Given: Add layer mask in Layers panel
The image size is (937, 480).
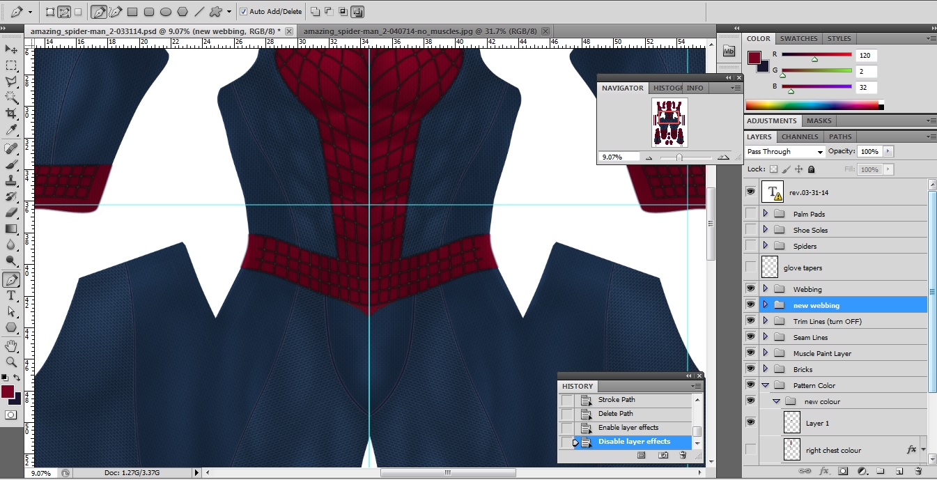Looking at the screenshot, I should point(842,472).
